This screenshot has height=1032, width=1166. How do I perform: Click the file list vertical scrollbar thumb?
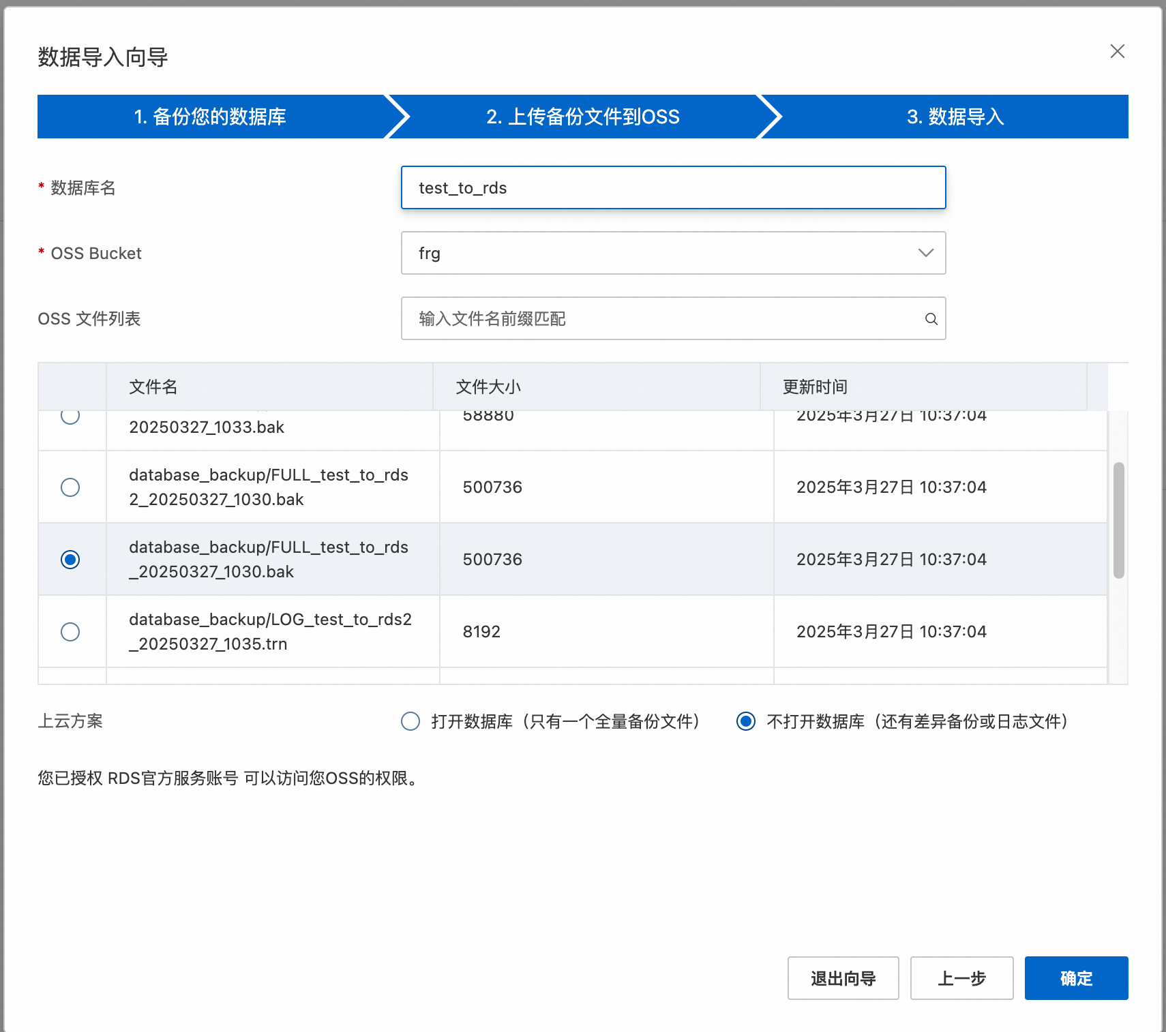(x=1118, y=520)
